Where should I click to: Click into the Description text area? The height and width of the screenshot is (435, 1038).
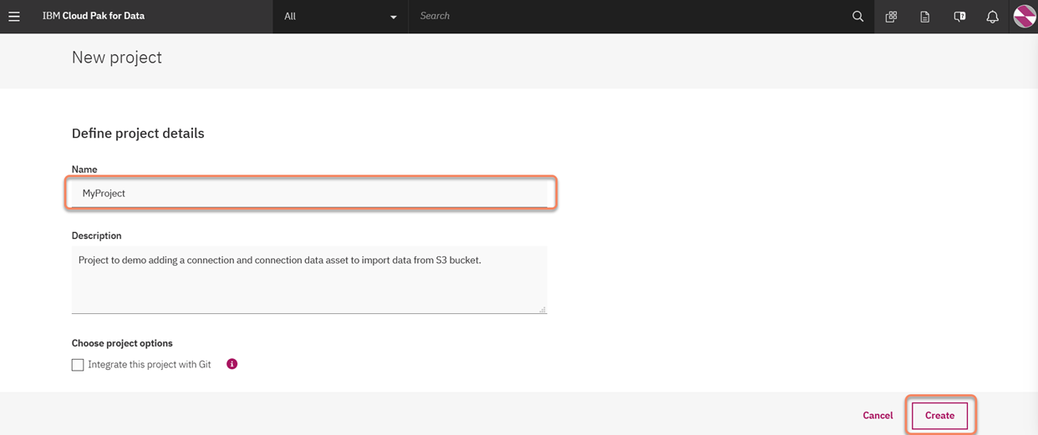tap(309, 280)
